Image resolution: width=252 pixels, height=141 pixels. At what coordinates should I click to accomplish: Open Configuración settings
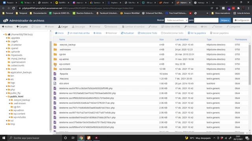[242, 20]
